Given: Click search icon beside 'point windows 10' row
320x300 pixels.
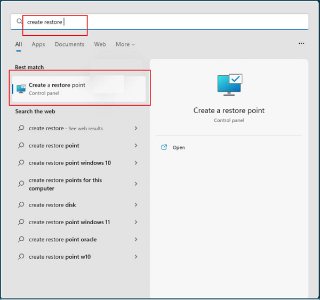Looking at the screenshot, I should pos(21,163).
